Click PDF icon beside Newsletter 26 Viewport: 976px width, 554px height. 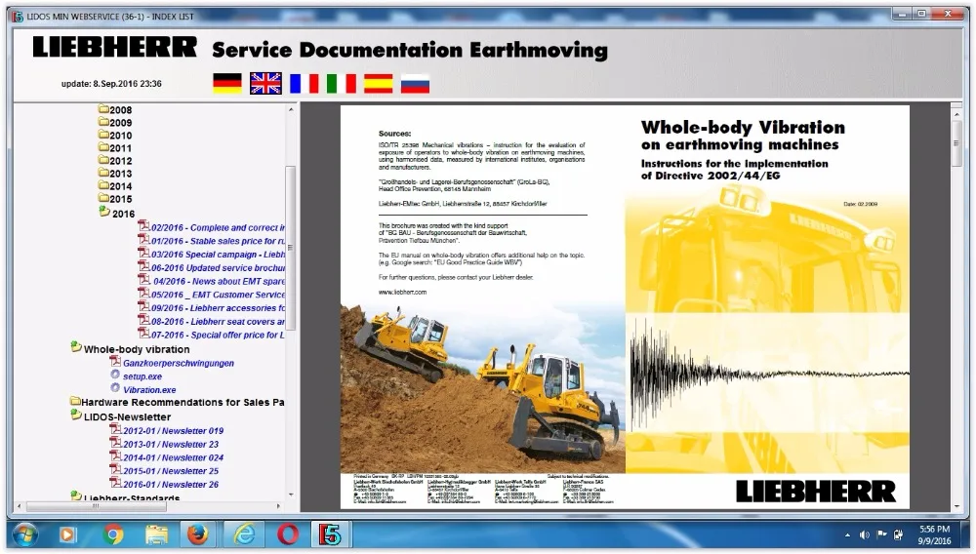(x=115, y=483)
